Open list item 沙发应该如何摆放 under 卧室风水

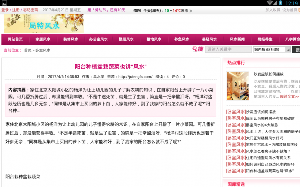pyautogui.click(x=261, y=112)
